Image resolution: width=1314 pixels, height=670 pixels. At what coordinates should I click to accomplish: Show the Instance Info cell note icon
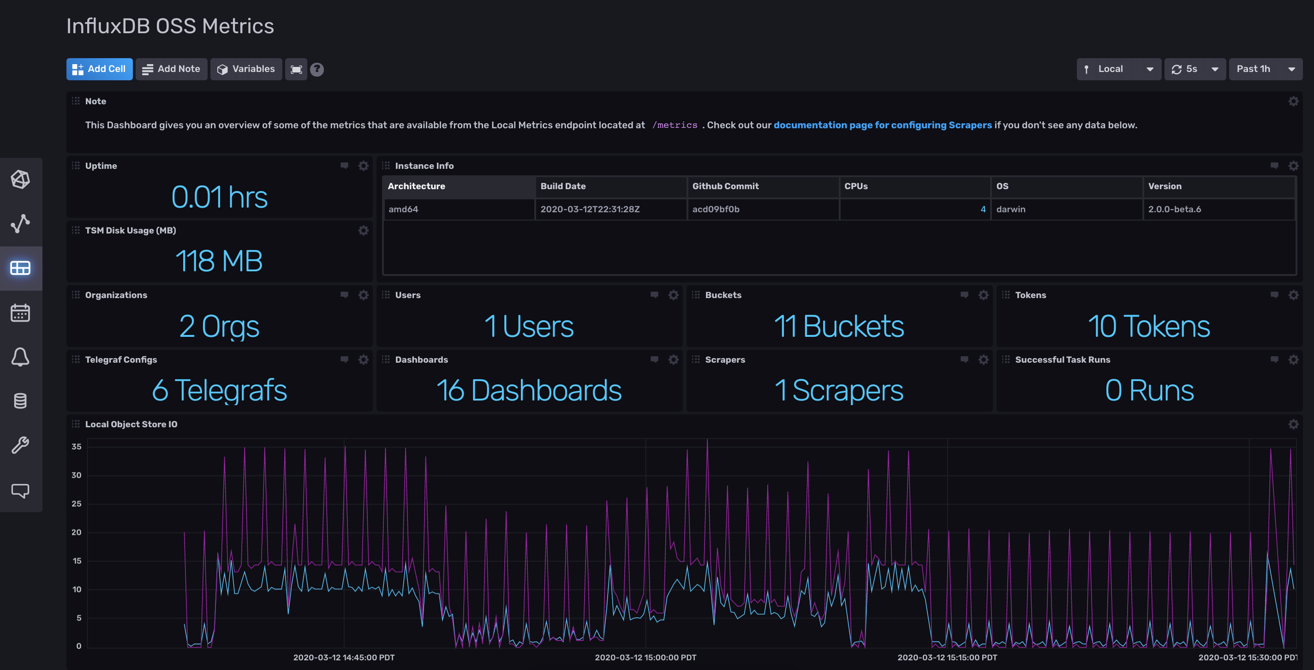(x=1275, y=166)
